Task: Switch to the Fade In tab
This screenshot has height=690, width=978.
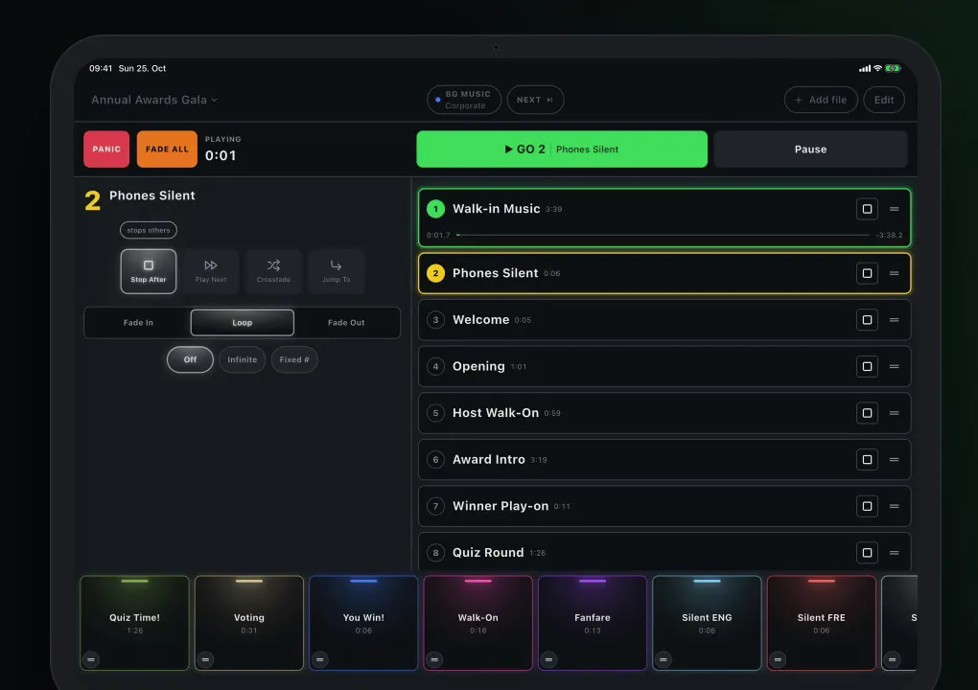Action: pos(138,323)
